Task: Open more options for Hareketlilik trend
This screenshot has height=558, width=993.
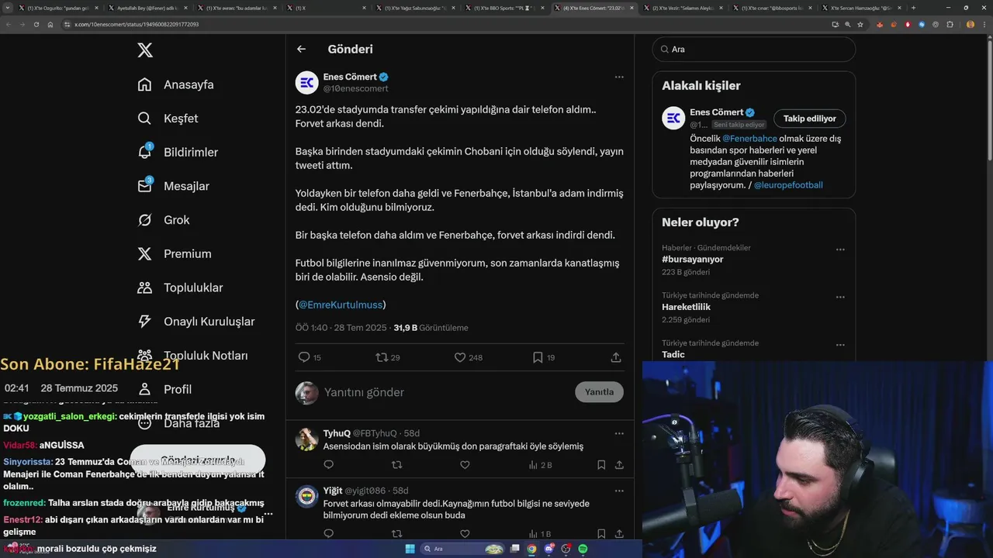Action: 840,297
